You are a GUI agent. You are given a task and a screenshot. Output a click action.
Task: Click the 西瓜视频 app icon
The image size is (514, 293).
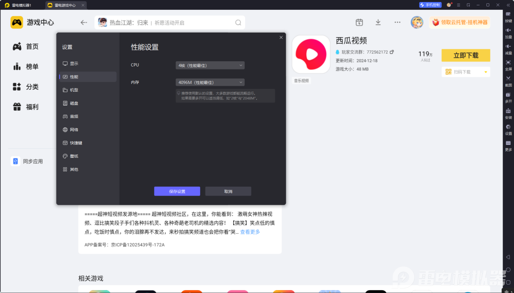pyautogui.click(x=311, y=54)
